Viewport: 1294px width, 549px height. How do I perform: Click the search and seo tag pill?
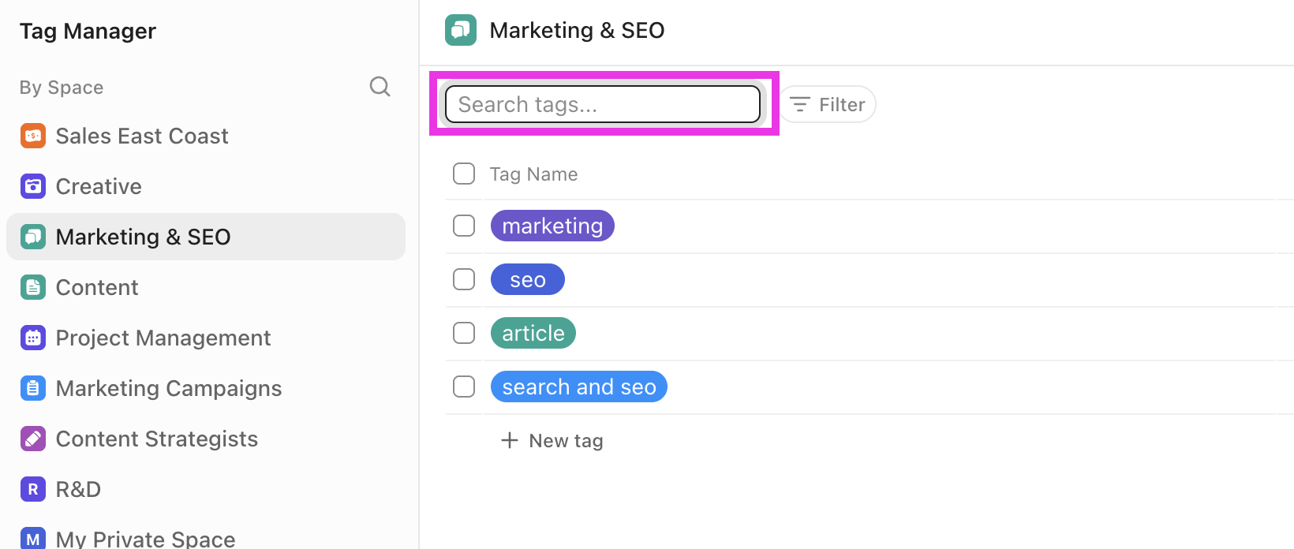tap(579, 387)
